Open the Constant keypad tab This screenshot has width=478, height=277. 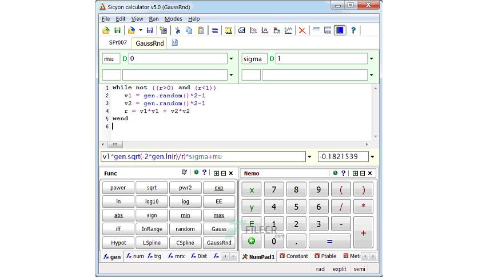point(294,256)
